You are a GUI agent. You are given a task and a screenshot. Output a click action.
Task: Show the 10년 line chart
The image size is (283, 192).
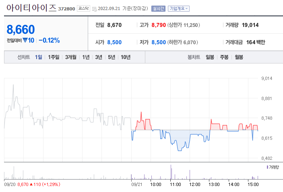pyautogui.click(x=126, y=57)
